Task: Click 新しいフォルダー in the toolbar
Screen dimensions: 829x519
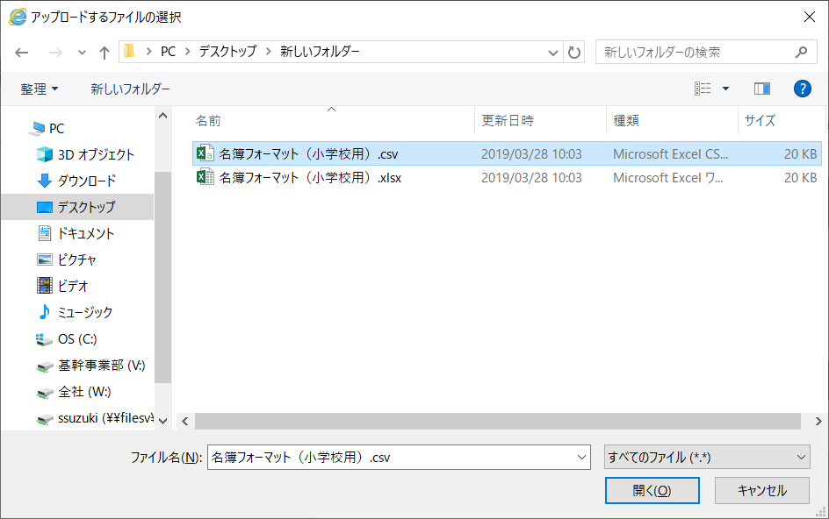Action: pyautogui.click(x=130, y=89)
